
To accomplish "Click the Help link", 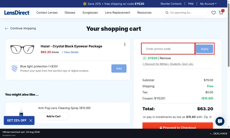I will pyautogui.click(x=191, y=4).
